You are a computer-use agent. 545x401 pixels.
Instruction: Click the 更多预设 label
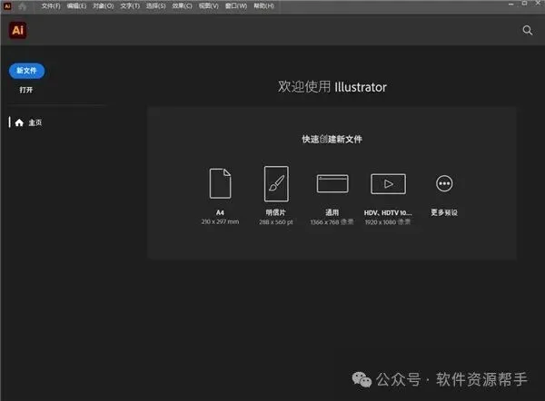444,212
